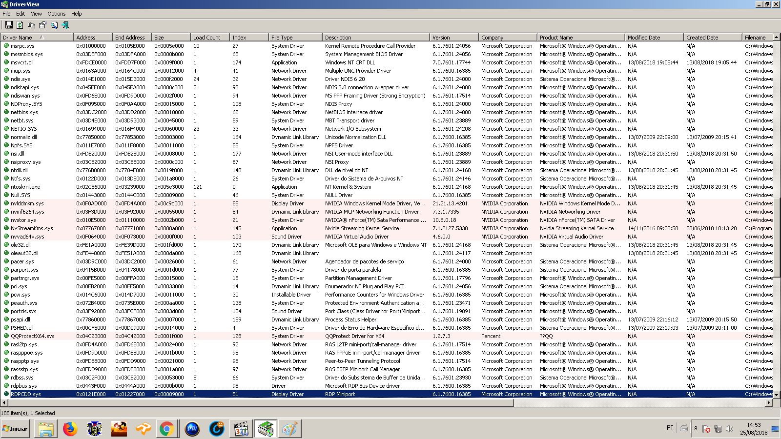Sort by the Modified Date column header
The width and height of the screenshot is (781, 439).
tap(654, 38)
